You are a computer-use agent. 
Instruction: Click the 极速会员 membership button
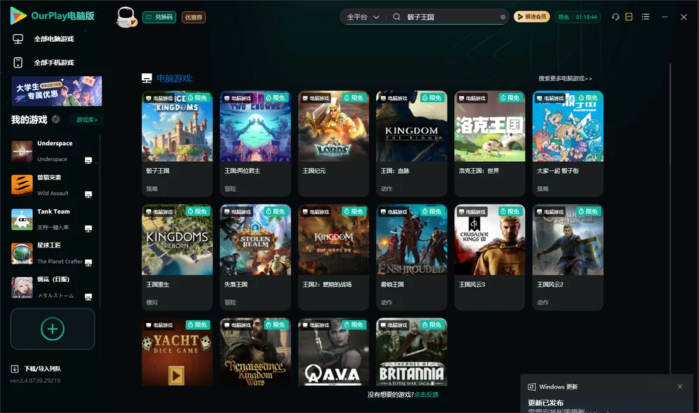pyautogui.click(x=532, y=17)
